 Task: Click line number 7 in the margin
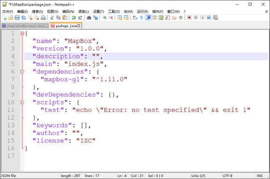point(13,79)
